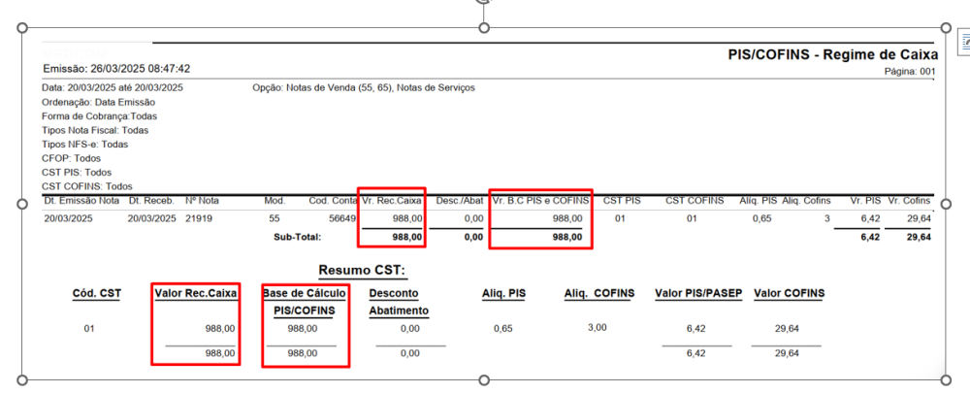
Task: Click the Resumo CST heading
Action: (x=362, y=270)
